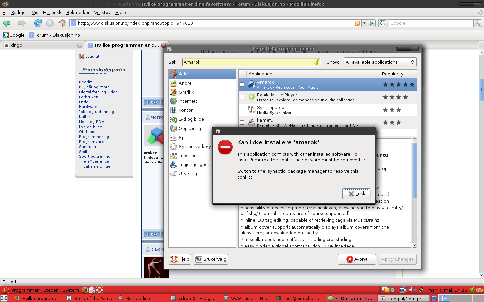Open the Rediger menu
The height and width of the screenshot is (302, 484).
click(x=19, y=12)
